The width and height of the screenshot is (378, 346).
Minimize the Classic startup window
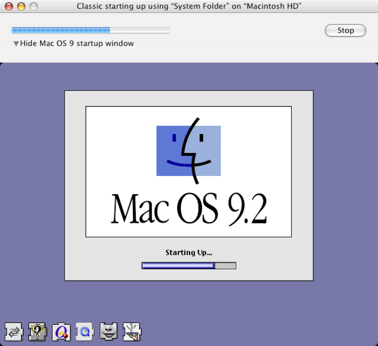(21, 6)
